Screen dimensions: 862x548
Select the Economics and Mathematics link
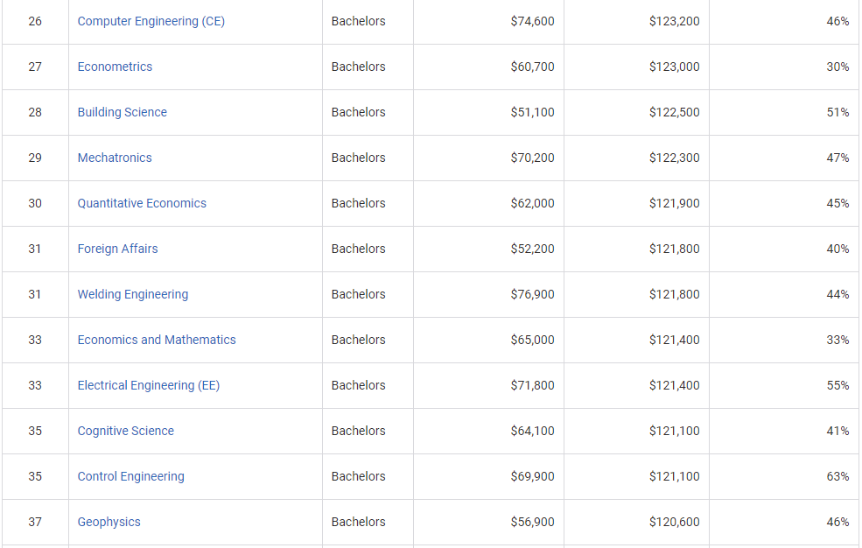(157, 340)
